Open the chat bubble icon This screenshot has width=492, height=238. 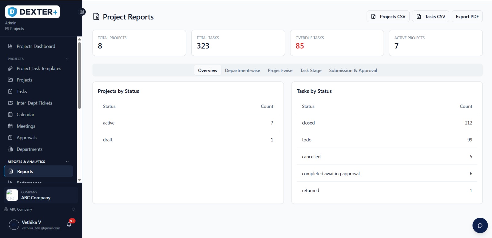tap(480, 225)
